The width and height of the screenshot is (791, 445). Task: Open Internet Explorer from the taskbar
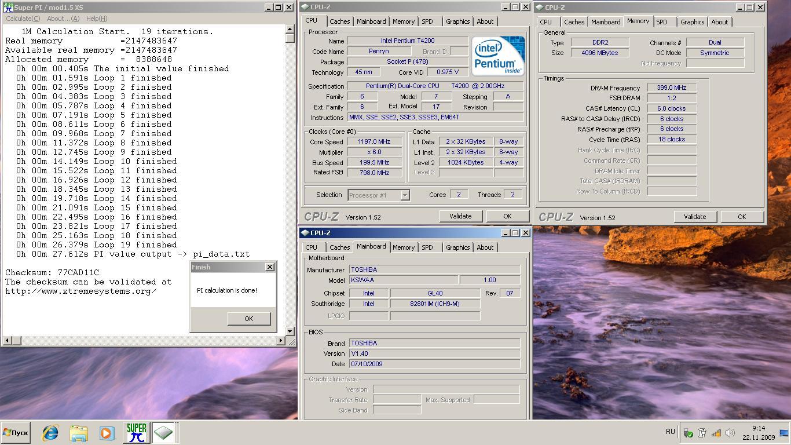click(x=50, y=433)
